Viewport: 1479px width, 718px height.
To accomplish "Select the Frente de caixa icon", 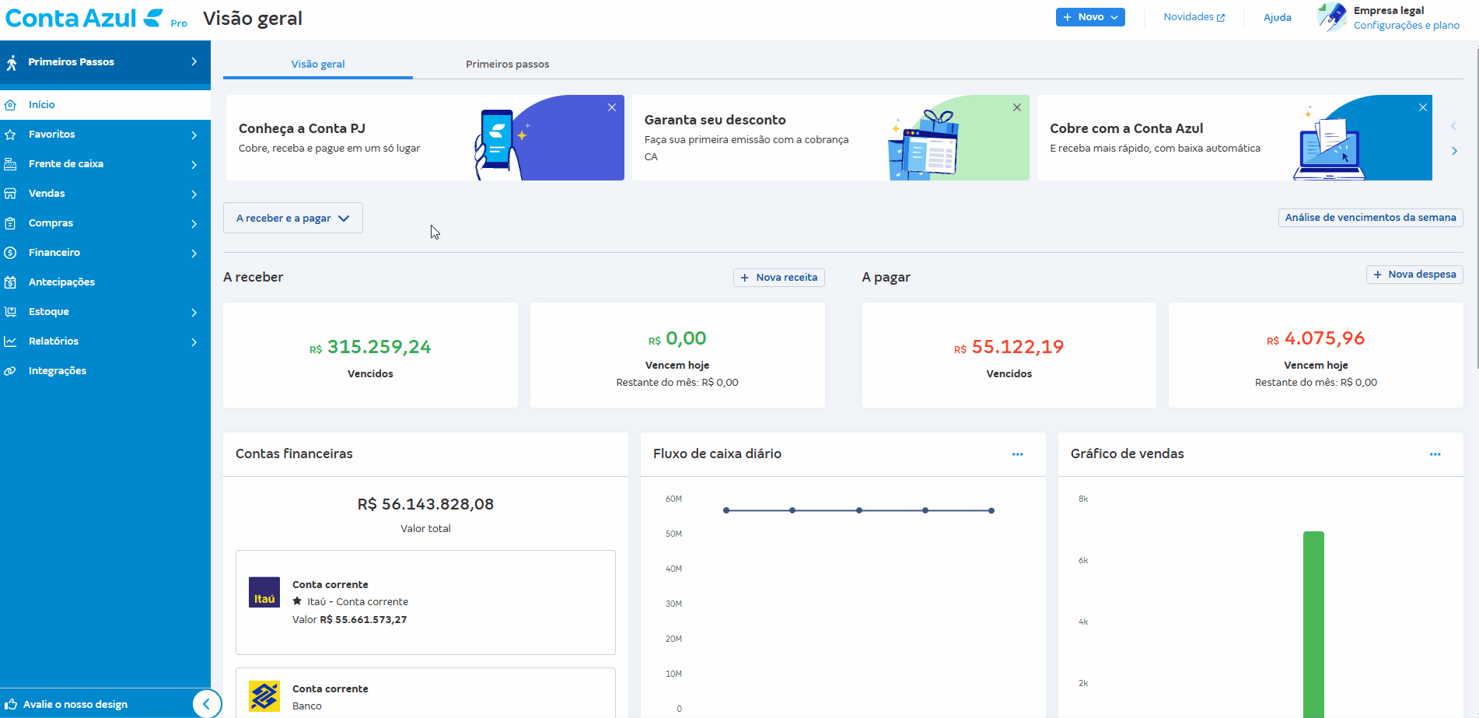I will pyautogui.click(x=11, y=163).
